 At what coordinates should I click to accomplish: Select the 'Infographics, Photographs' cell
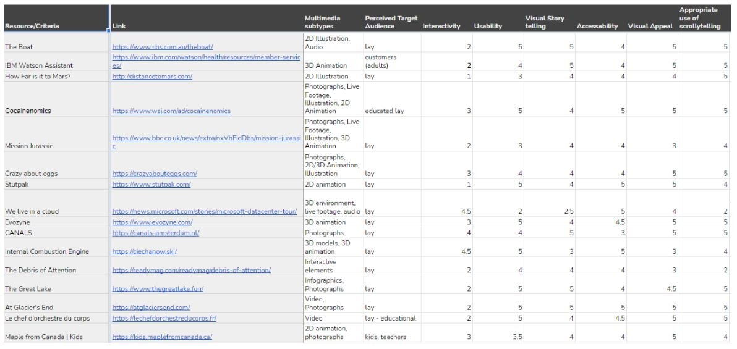(332, 285)
